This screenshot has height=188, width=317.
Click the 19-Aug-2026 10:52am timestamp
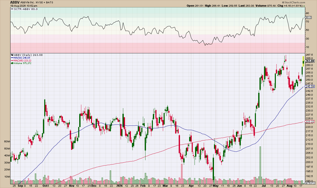point(24,6)
